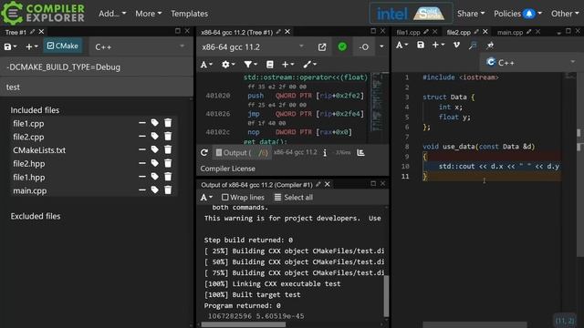Open editor font size A dropdown
This screenshot has width=584, height=328.
click(x=401, y=45)
